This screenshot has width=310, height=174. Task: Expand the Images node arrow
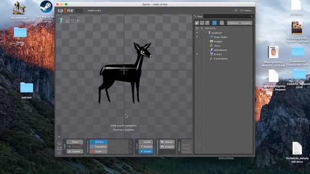point(208,42)
